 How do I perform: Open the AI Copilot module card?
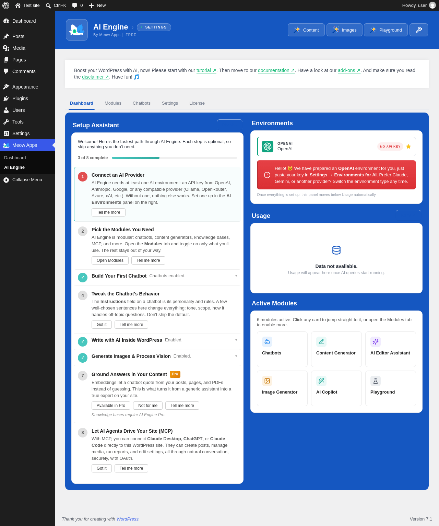pyautogui.click(x=336, y=388)
